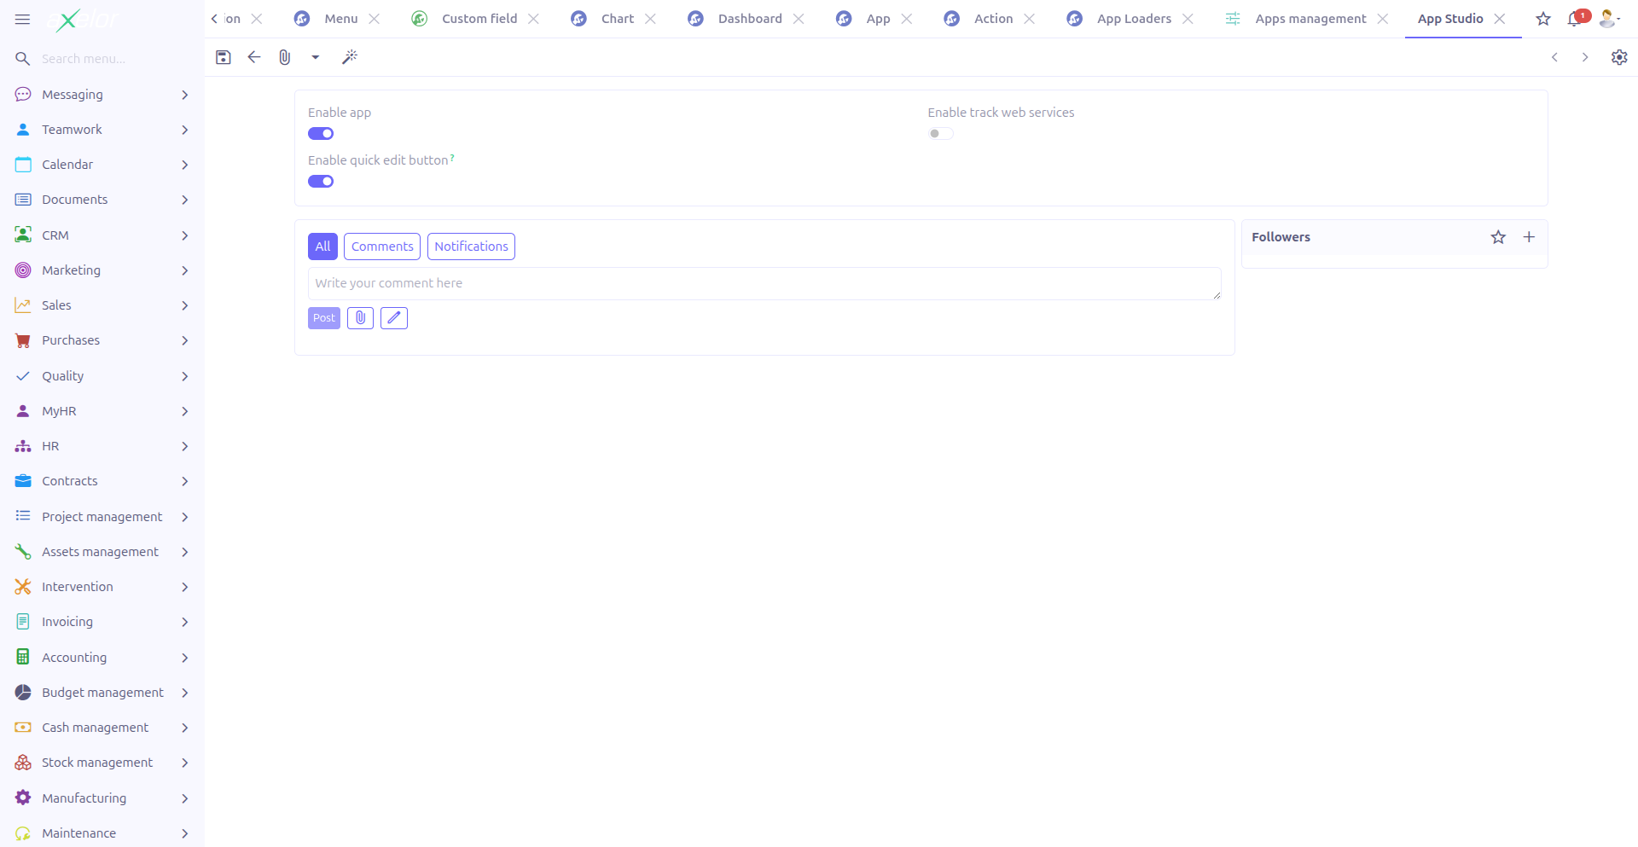
Task: Click the hamburger menu icon
Action: click(x=23, y=19)
